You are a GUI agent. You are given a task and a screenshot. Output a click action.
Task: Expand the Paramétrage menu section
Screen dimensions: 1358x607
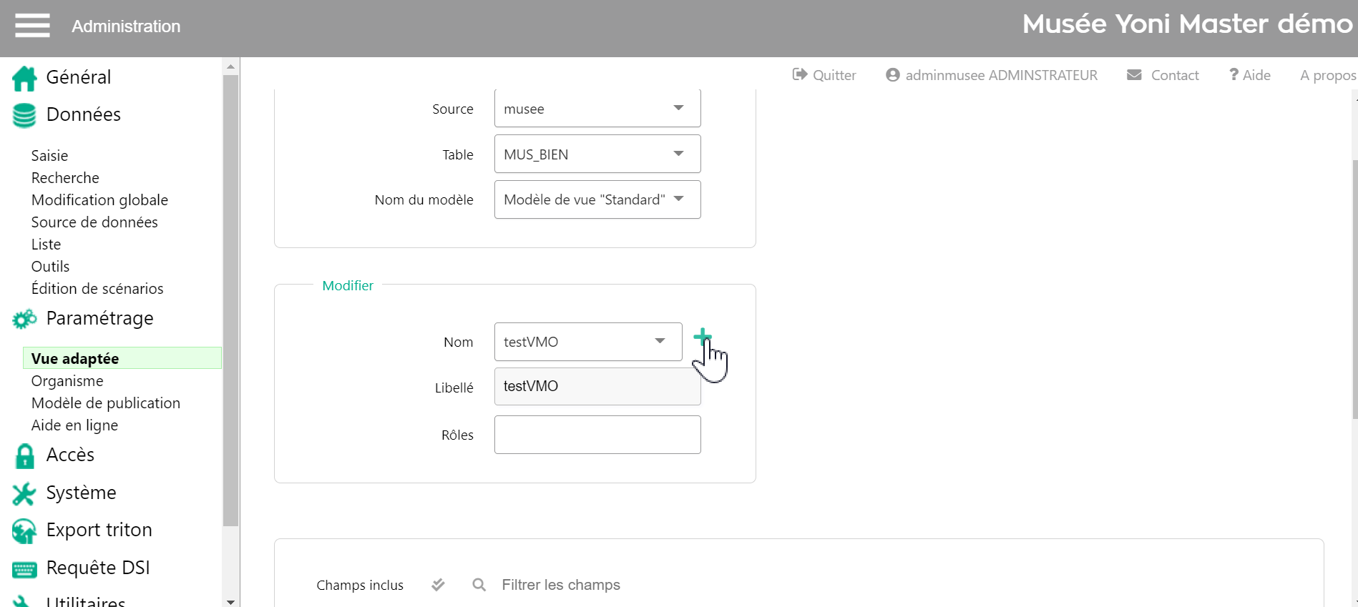click(99, 318)
